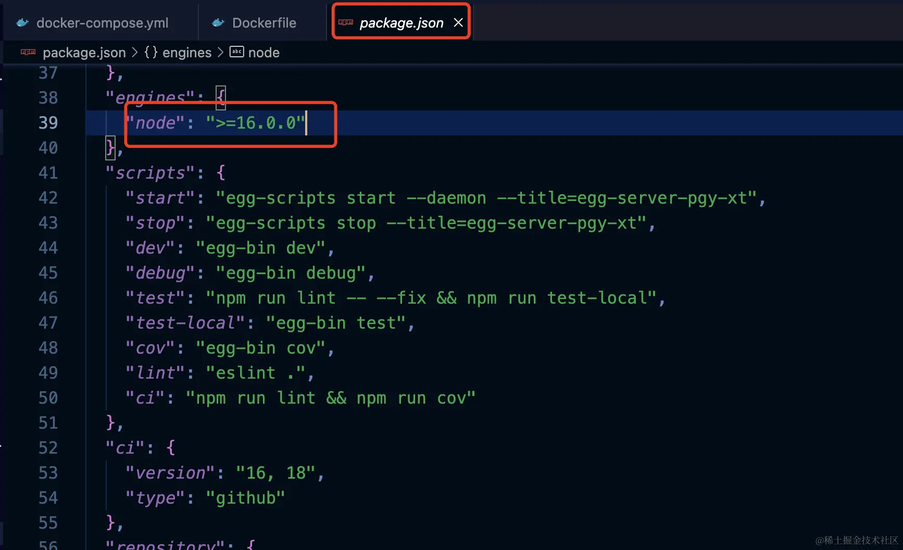Select line 41 via its line number
Image resolution: width=903 pixels, height=550 pixels.
click(48, 172)
